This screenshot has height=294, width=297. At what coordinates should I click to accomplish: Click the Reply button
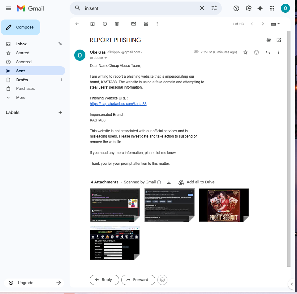(x=104, y=280)
